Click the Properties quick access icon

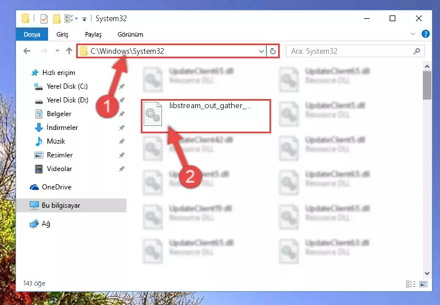coord(44,19)
